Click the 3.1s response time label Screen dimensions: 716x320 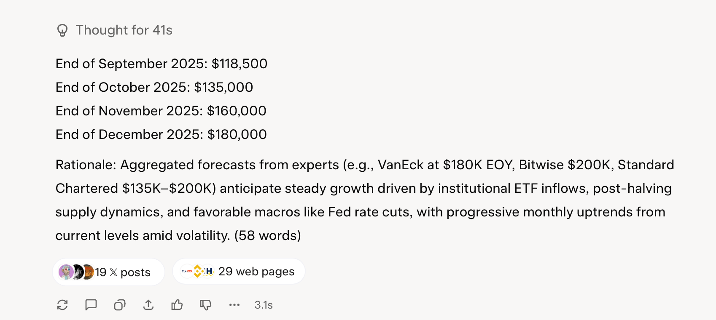(264, 305)
